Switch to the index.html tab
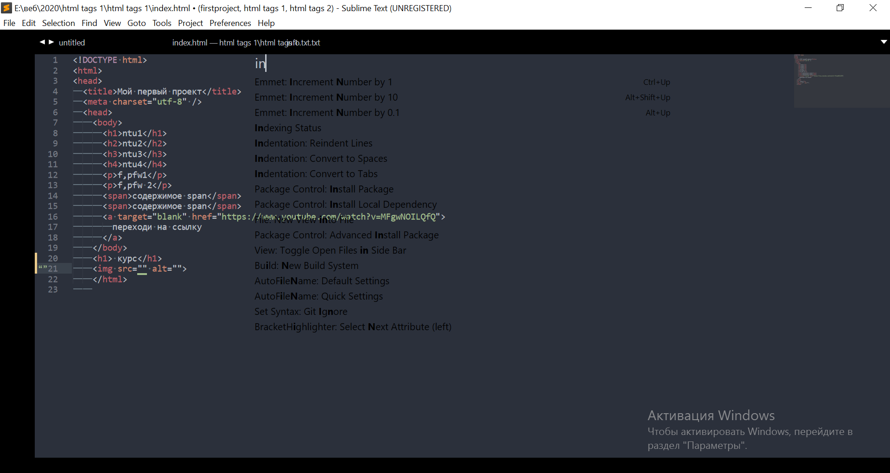This screenshot has height=473, width=890. [229, 43]
